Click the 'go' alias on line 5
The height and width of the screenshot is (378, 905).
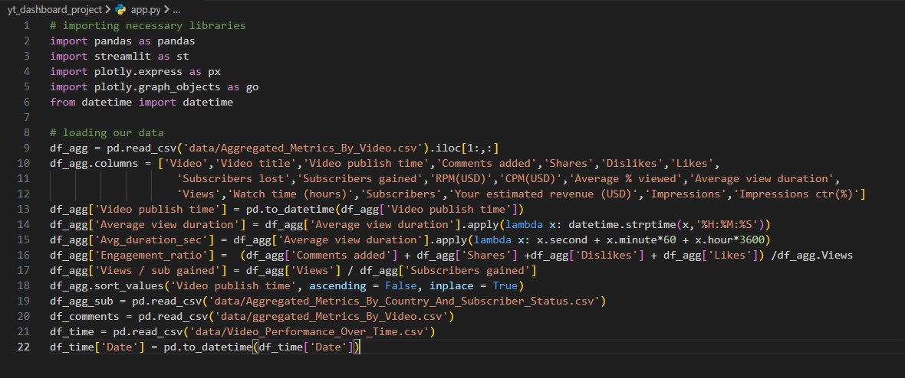click(x=252, y=87)
